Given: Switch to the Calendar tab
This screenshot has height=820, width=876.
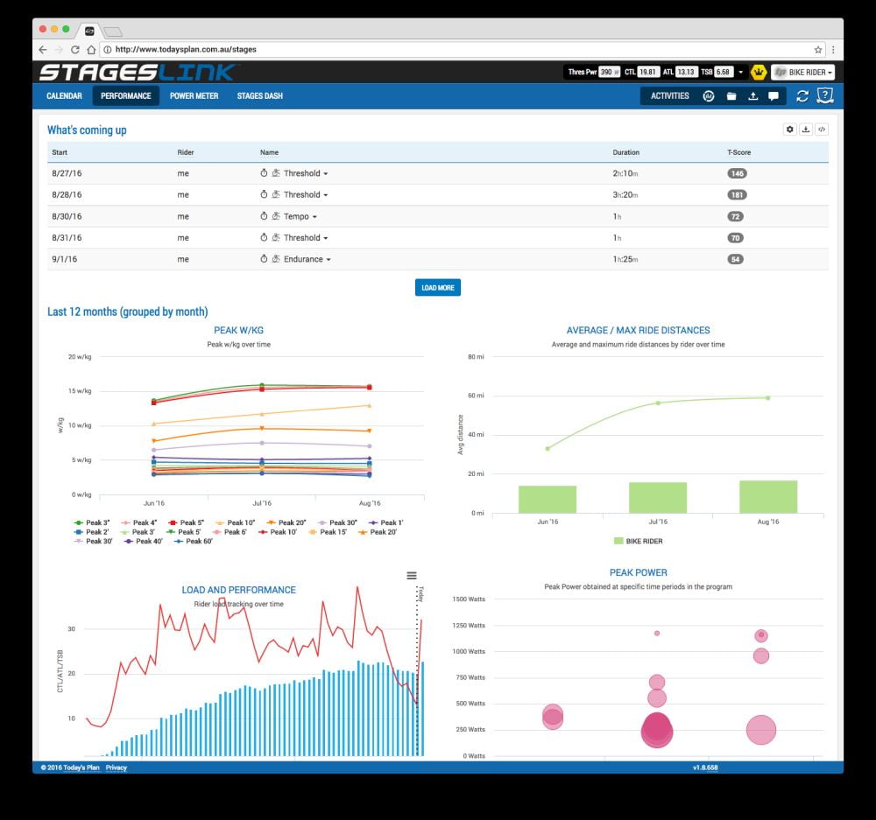Looking at the screenshot, I should pyautogui.click(x=64, y=96).
